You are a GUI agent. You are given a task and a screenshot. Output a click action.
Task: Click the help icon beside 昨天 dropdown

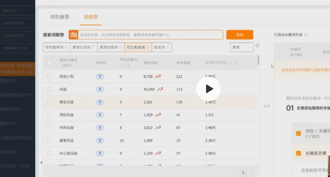point(257,46)
